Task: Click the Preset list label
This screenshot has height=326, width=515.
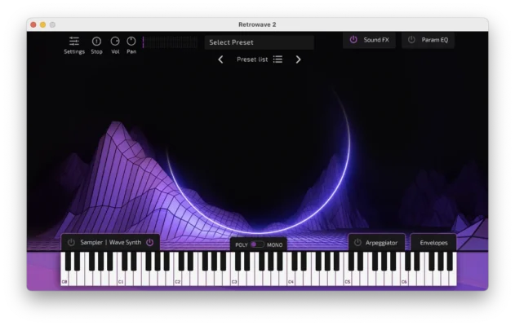Action: tap(252, 59)
